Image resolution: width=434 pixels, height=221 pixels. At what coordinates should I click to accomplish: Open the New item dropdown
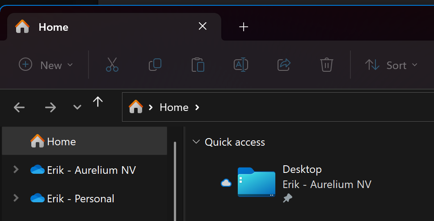pyautogui.click(x=46, y=65)
